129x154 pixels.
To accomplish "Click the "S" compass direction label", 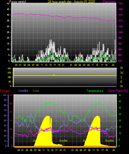I will point(121,77).
